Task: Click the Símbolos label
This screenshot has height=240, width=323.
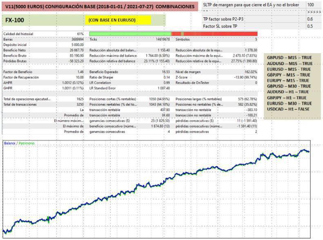Action: click(183, 39)
